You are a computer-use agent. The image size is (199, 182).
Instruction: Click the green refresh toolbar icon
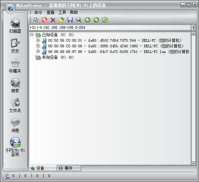pos(104,20)
